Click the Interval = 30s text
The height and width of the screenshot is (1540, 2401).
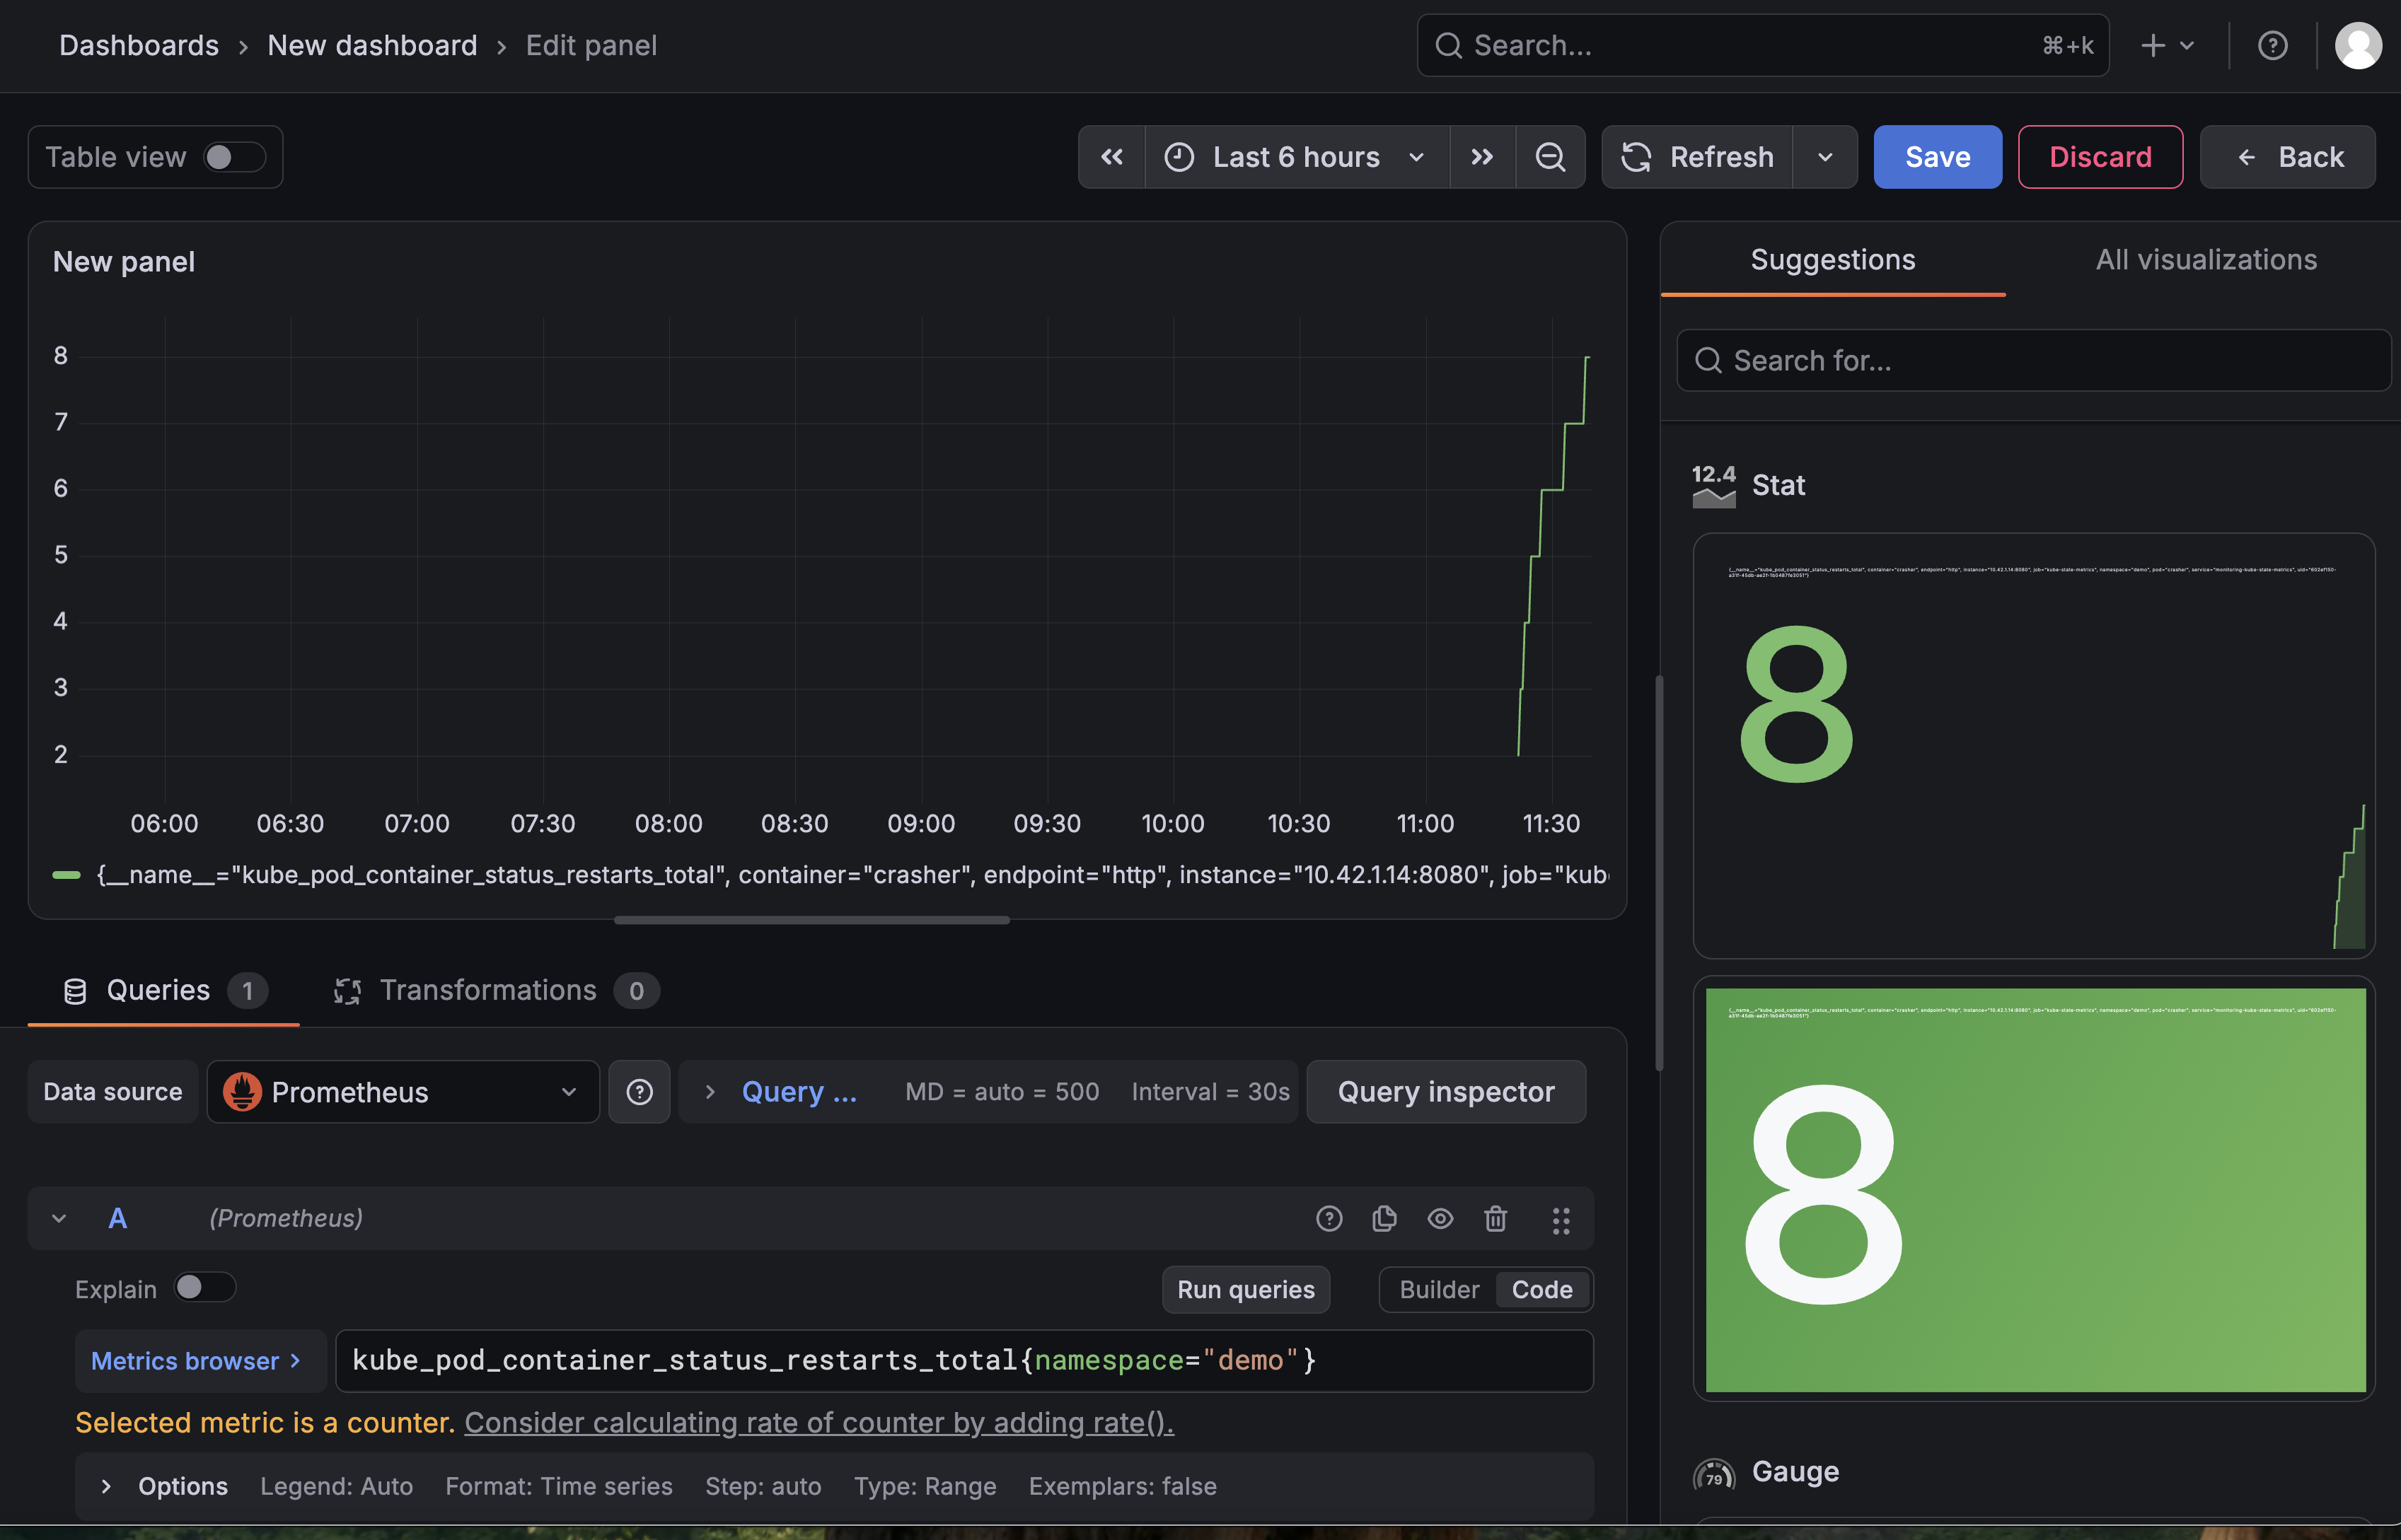point(1210,1092)
